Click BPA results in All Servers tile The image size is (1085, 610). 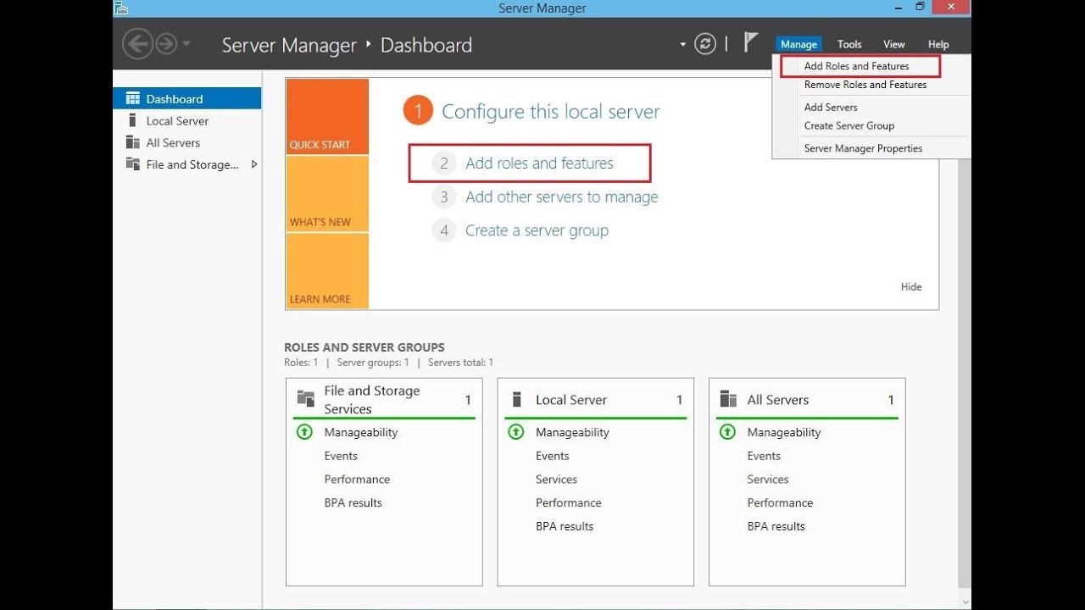776,527
